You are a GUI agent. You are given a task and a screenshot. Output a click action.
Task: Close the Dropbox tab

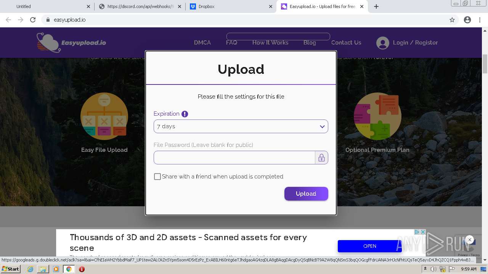pos(270,6)
